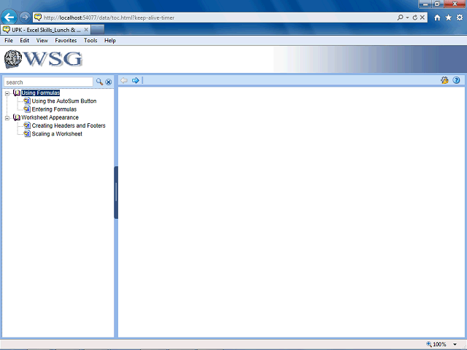Click the Entering Formulas topic icon

27,109
